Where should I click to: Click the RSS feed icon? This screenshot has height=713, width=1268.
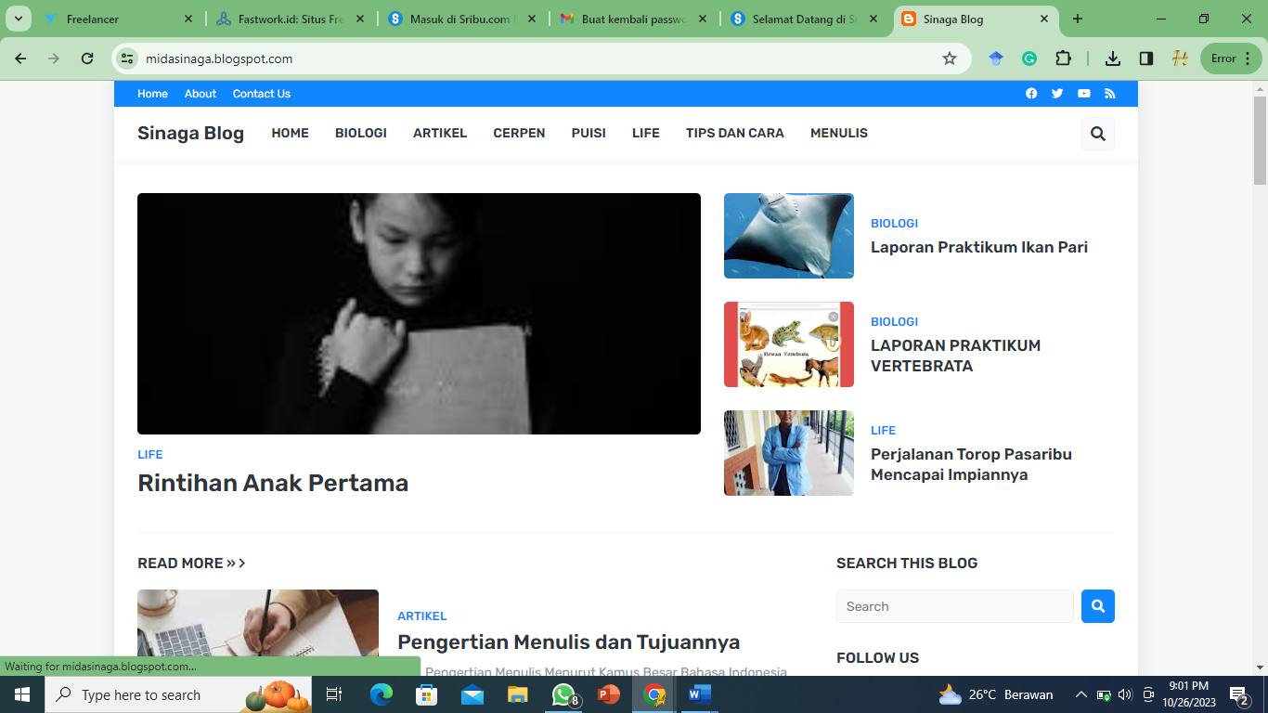[1109, 94]
